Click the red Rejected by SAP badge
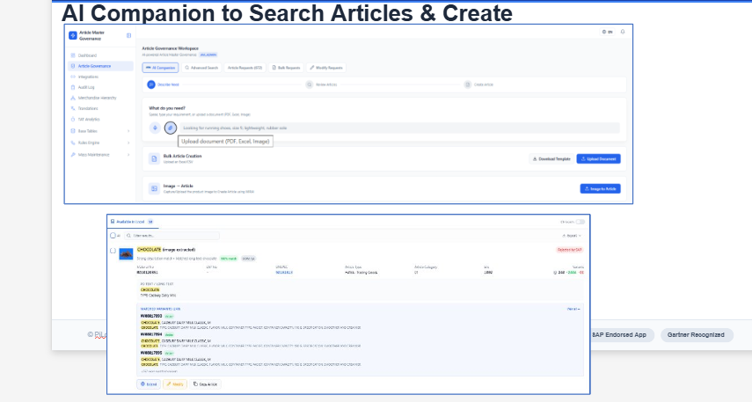Viewport: 752px width, 402px height. [x=569, y=250]
